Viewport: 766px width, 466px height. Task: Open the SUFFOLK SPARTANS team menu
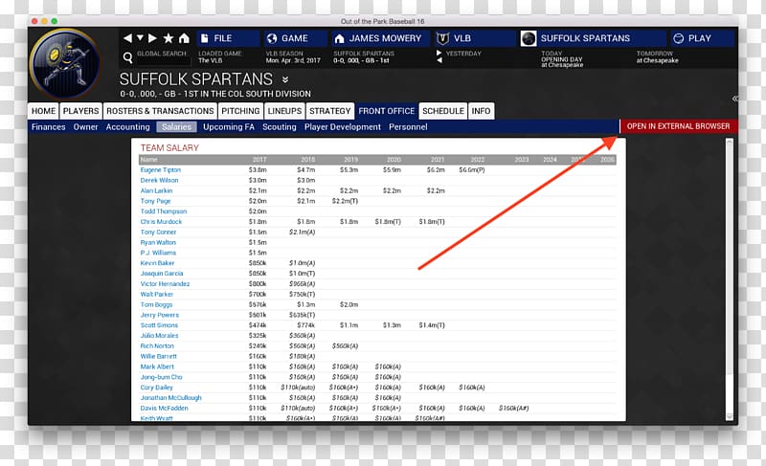(x=592, y=38)
